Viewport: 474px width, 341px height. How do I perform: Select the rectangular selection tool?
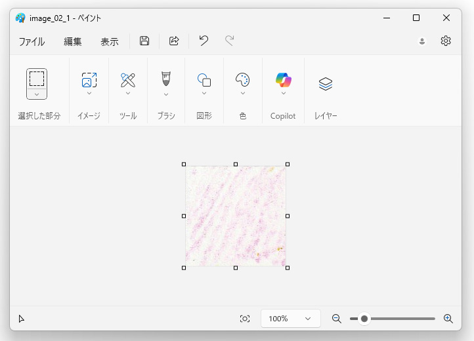(37, 79)
